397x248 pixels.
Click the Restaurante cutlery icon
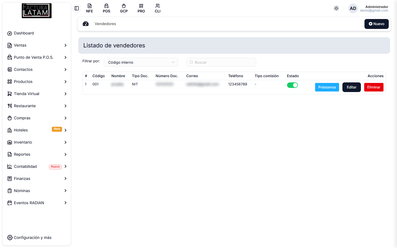click(10, 106)
